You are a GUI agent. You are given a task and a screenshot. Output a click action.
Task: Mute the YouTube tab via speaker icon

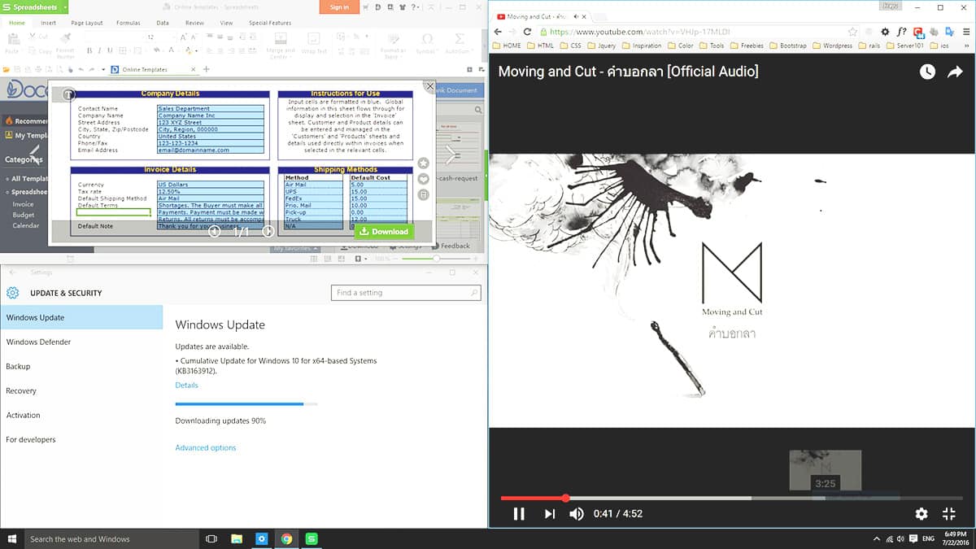click(x=576, y=16)
